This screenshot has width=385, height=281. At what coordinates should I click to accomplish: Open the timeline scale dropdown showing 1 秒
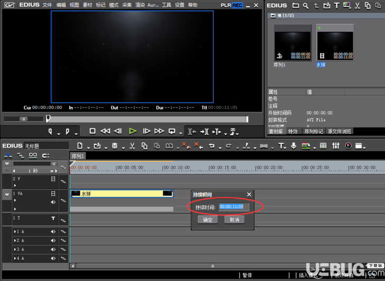[52, 171]
